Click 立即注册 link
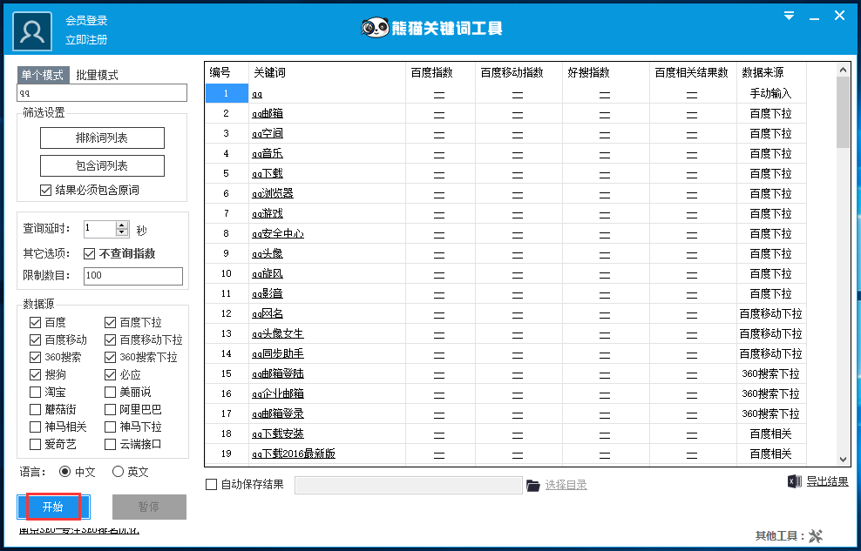 [86, 40]
